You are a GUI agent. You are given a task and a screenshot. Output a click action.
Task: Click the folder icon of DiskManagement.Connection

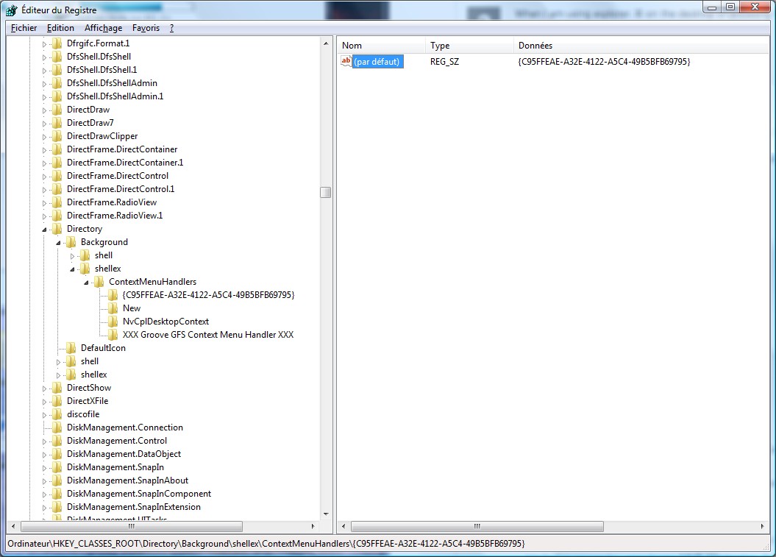coord(57,427)
